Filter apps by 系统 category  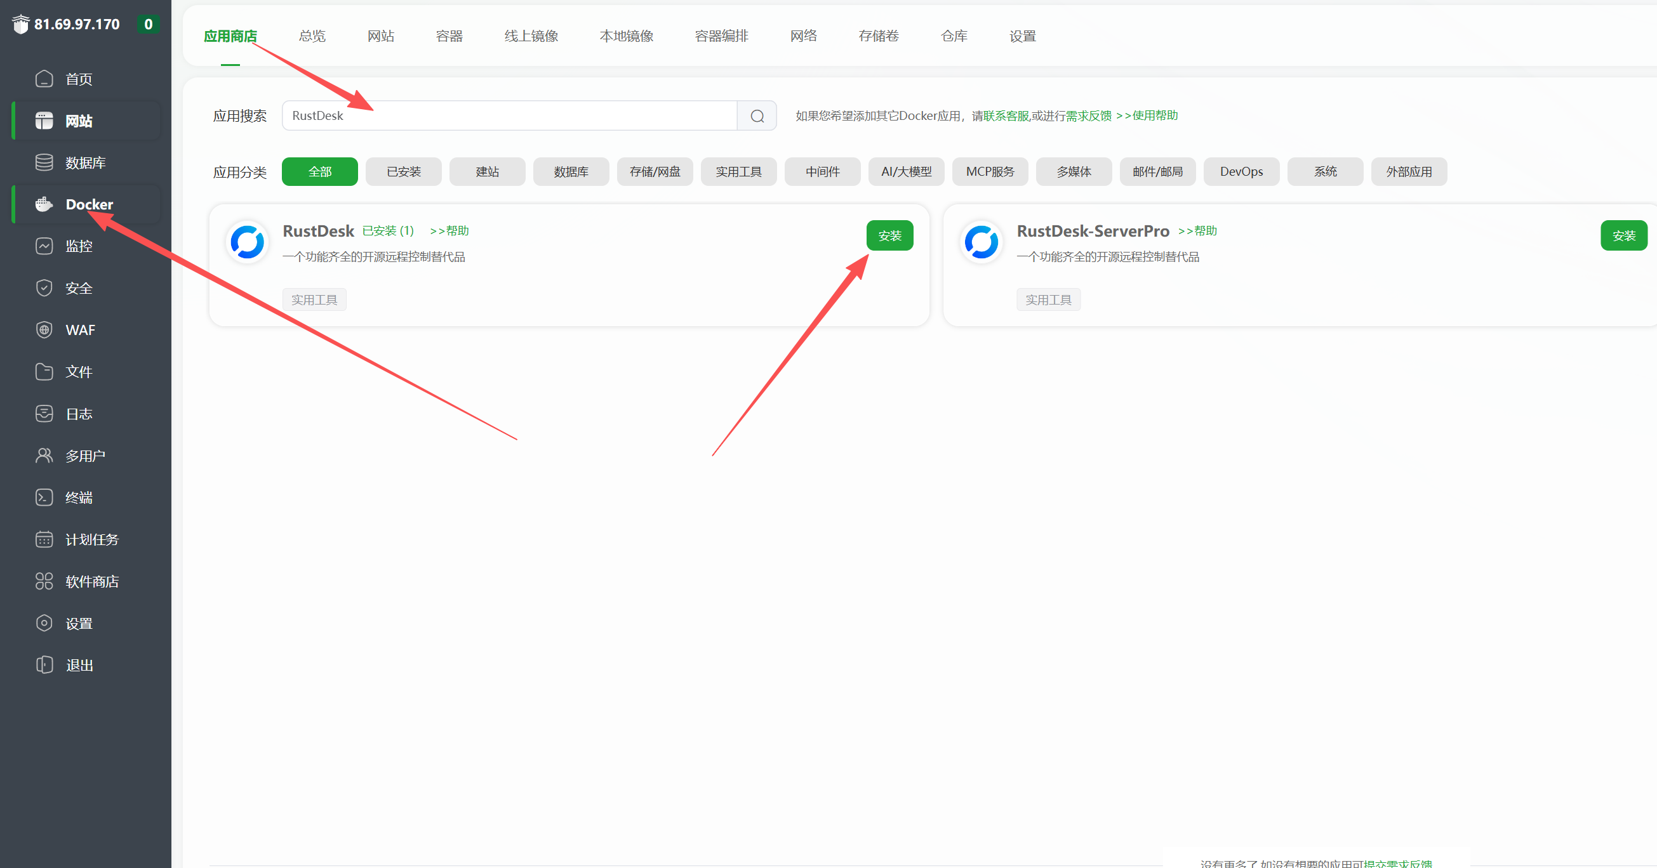pos(1325,172)
